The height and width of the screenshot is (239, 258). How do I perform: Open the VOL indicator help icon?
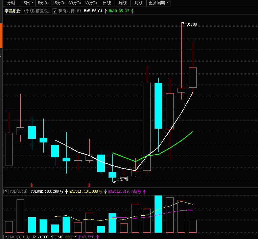(6, 191)
